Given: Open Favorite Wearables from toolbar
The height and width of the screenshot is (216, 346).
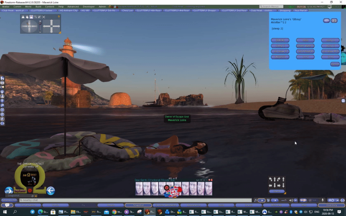Looking at the screenshot, I should tap(166, 205).
